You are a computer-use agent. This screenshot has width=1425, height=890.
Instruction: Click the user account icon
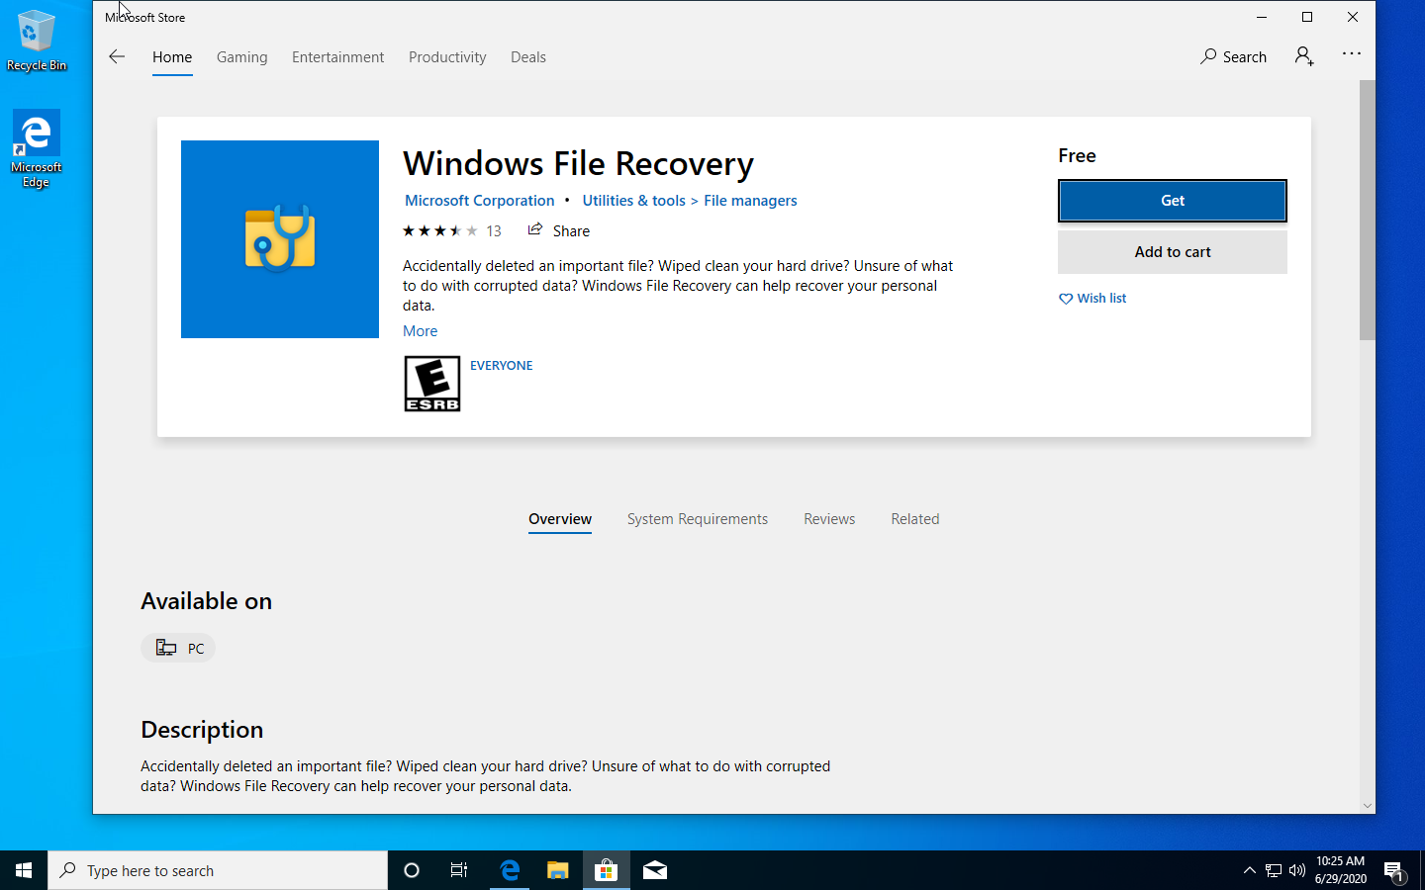(x=1303, y=56)
